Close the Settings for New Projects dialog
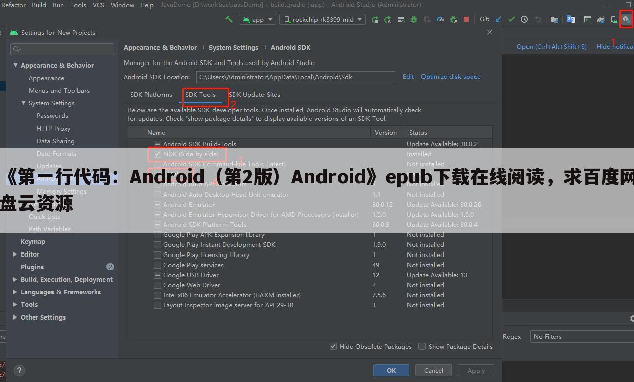The image size is (634, 382). (489, 32)
